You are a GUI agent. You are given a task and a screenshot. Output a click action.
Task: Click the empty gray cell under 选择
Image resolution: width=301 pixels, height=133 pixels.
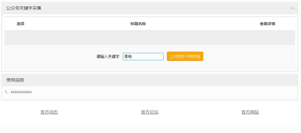(21, 38)
